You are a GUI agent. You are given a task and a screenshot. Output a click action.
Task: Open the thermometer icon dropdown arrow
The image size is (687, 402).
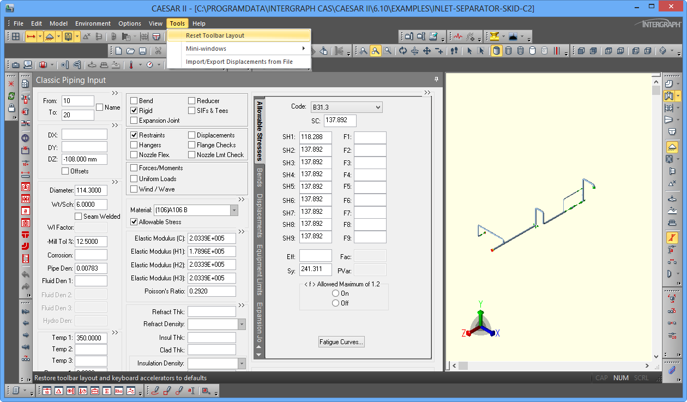pyautogui.click(x=141, y=64)
